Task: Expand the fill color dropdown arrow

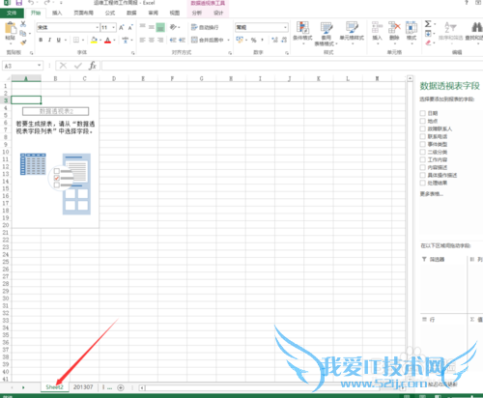Action: (100, 40)
